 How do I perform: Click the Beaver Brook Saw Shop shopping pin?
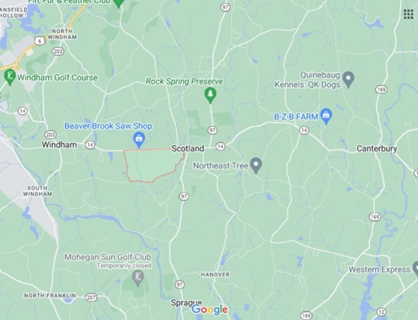pos(139,140)
